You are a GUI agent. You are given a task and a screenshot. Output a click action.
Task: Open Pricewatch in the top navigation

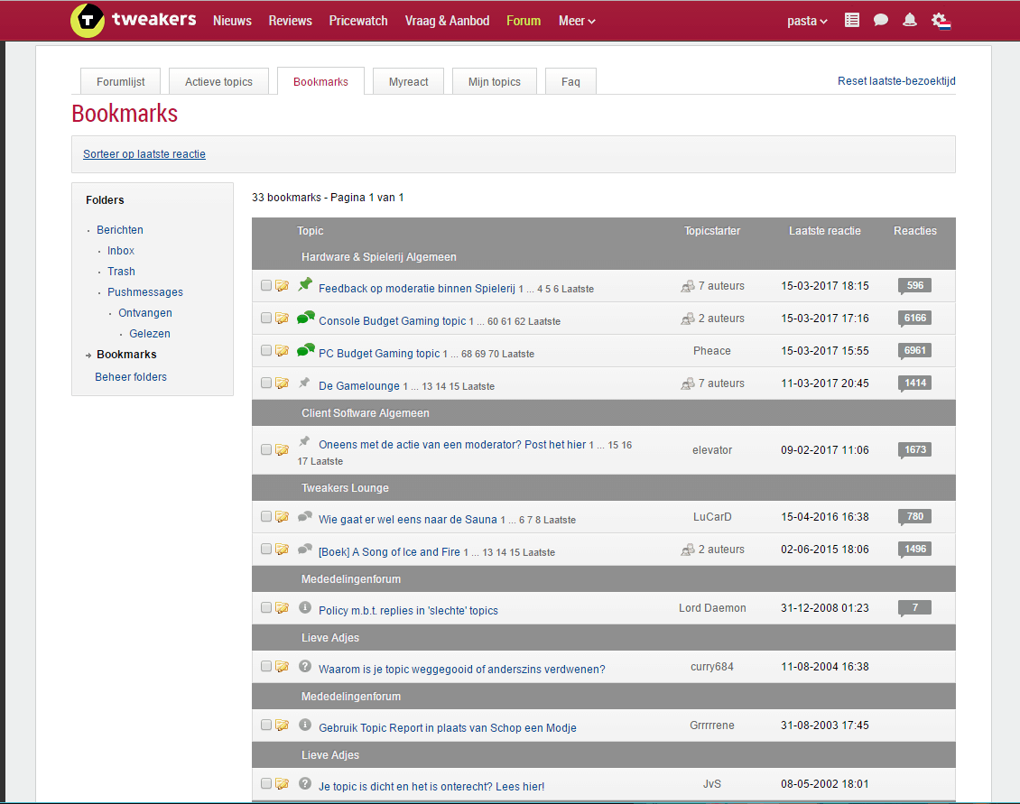point(358,21)
